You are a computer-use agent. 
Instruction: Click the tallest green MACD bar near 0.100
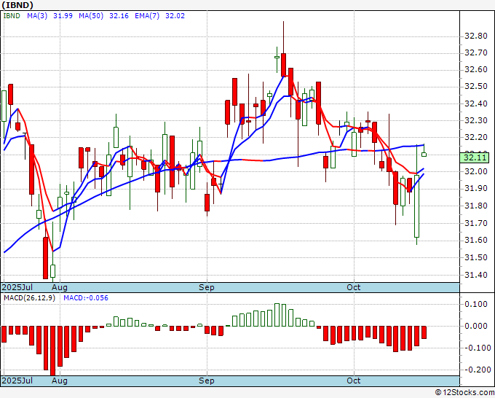[x=277, y=315]
